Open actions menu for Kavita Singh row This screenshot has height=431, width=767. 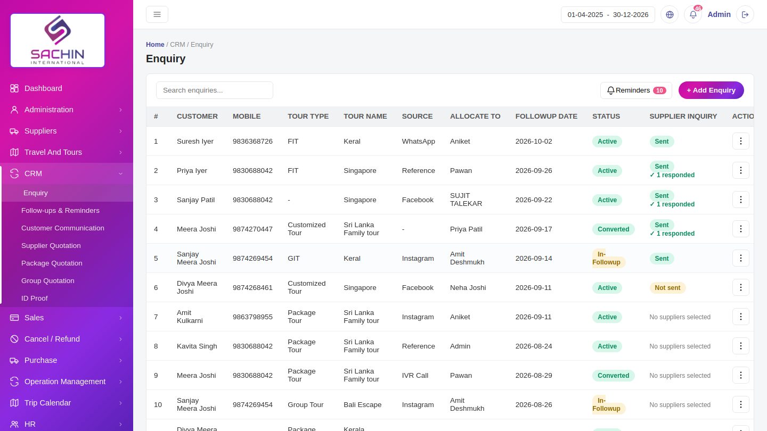741,346
